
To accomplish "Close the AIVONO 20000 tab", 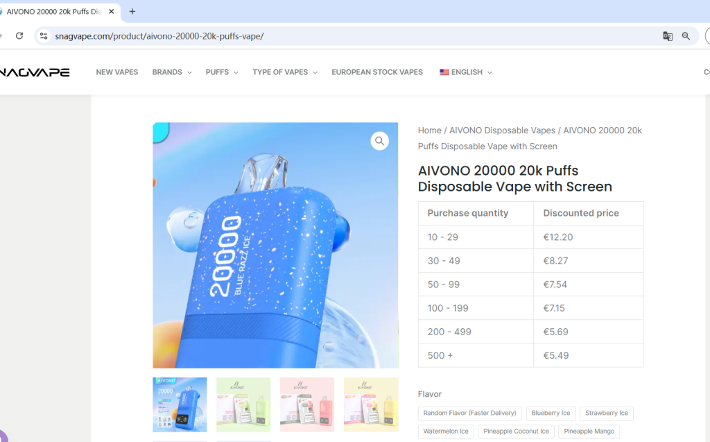I will 112,11.
